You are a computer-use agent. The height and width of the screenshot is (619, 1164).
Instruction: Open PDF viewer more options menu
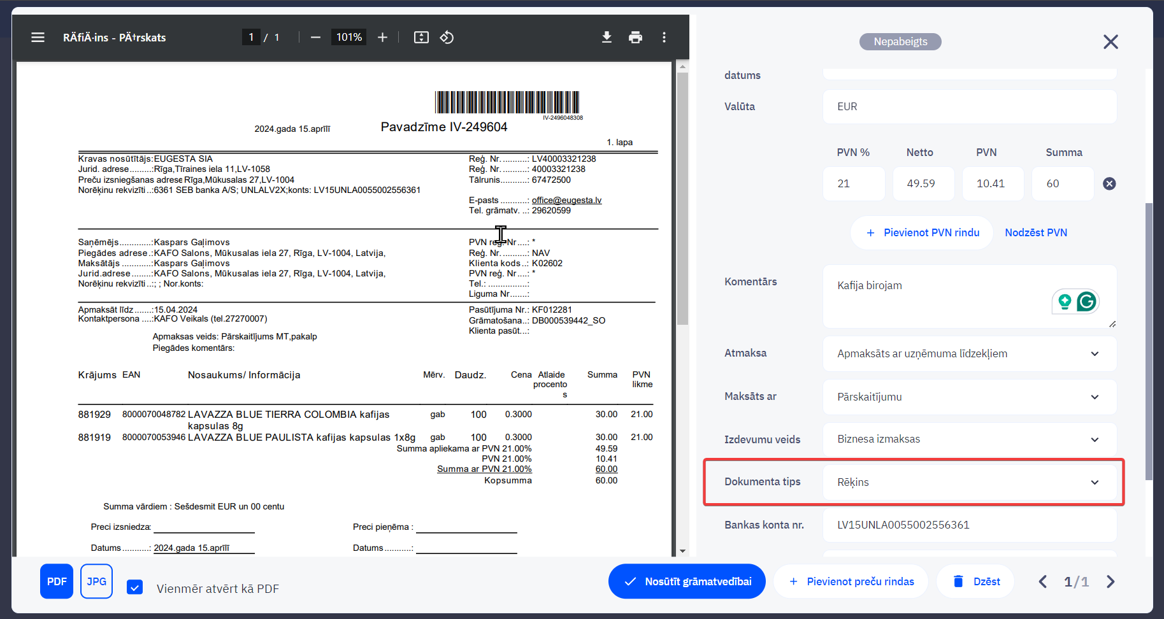tap(664, 38)
